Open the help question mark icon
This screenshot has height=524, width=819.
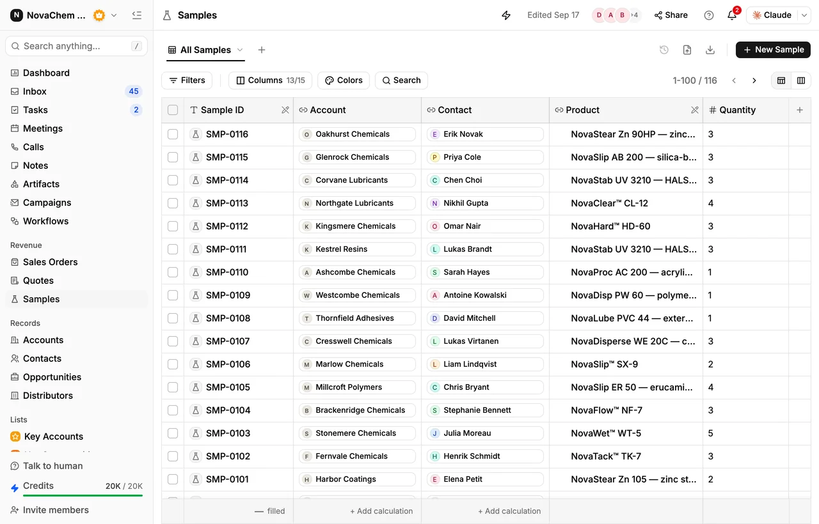[x=709, y=15]
